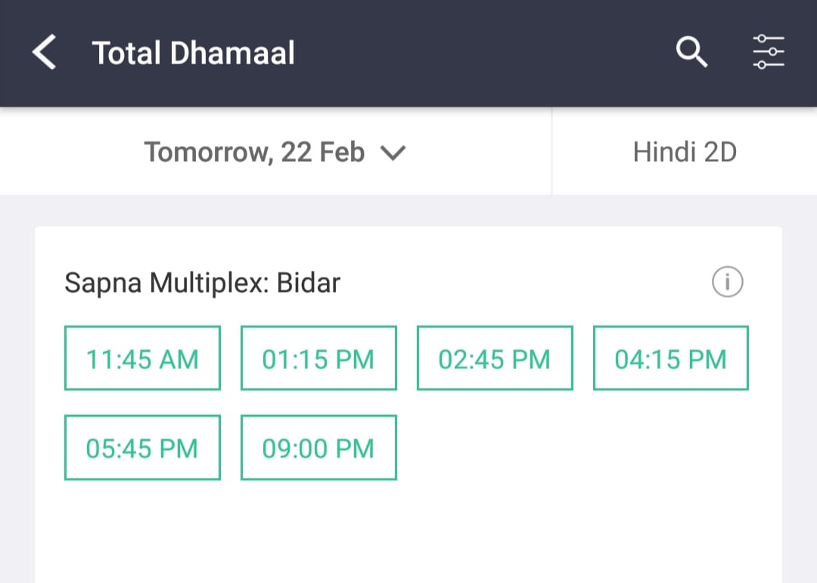Open the search magnifier icon
The height and width of the screenshot is (583, 817).
[x=691, y=51]
